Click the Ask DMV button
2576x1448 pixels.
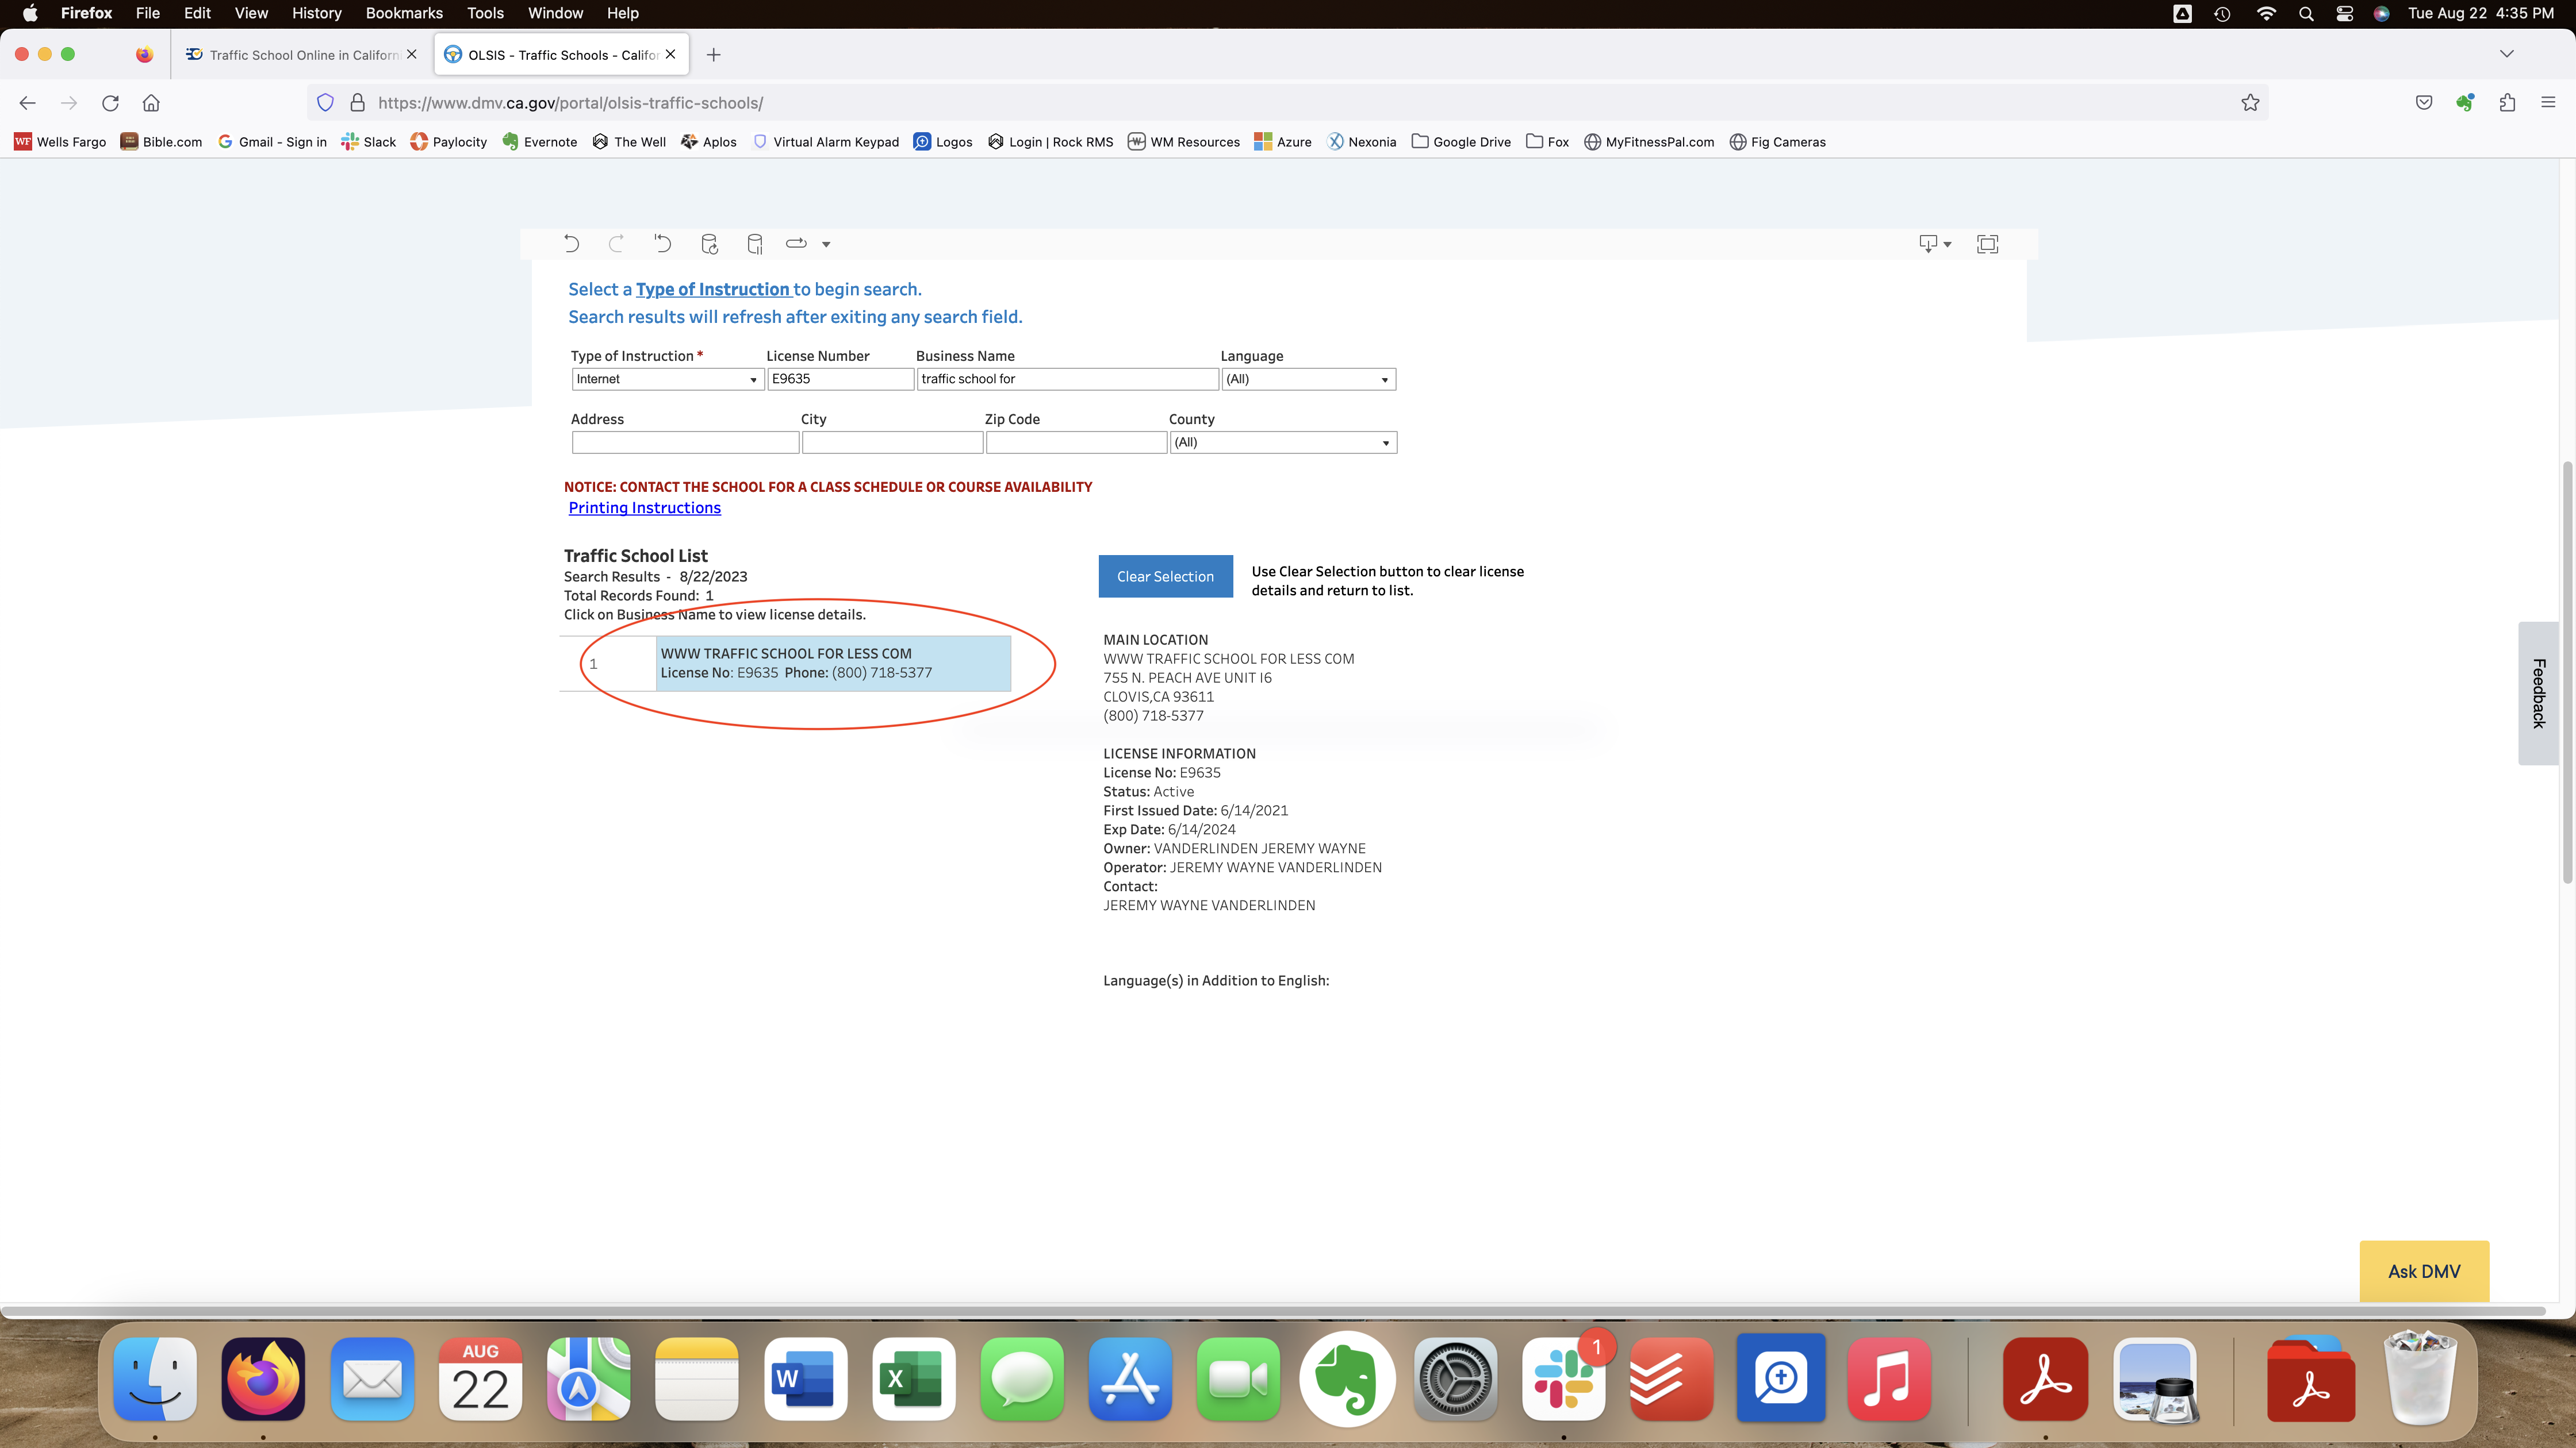(2423, 1271)
